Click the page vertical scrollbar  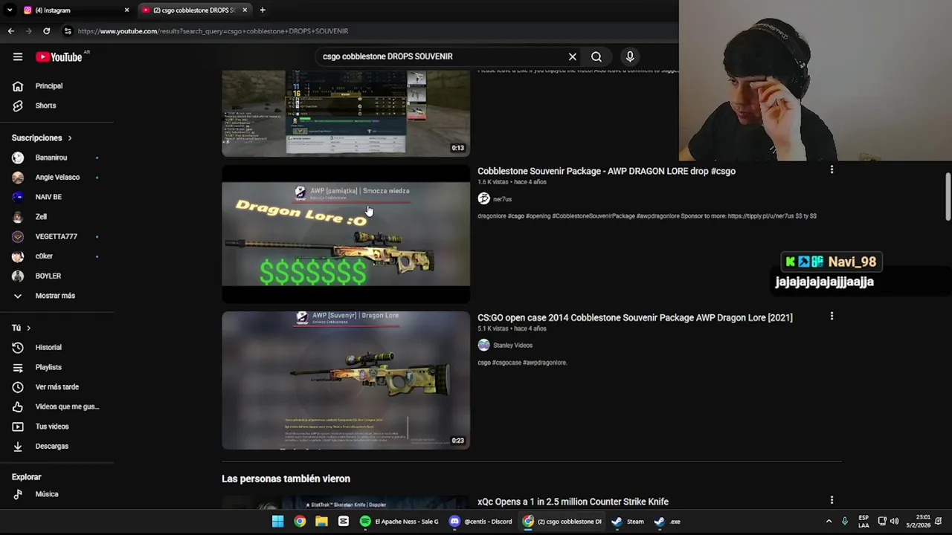click(x=948, y=197)
